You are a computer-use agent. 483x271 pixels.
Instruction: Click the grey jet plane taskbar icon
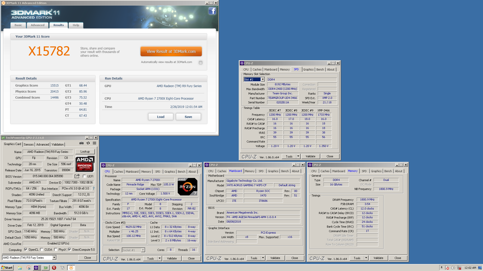pyautogui.click(x=63, y=268)
